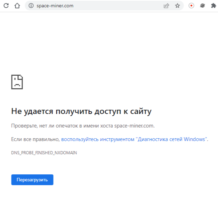This screenshot has height=206, width=218.
Task: Open the extensions puzzle icon
Action: point(213,6)
